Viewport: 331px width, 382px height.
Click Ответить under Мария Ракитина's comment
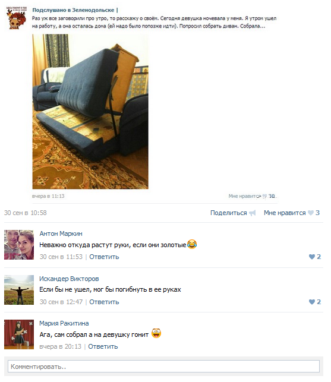tap(103, 346)
